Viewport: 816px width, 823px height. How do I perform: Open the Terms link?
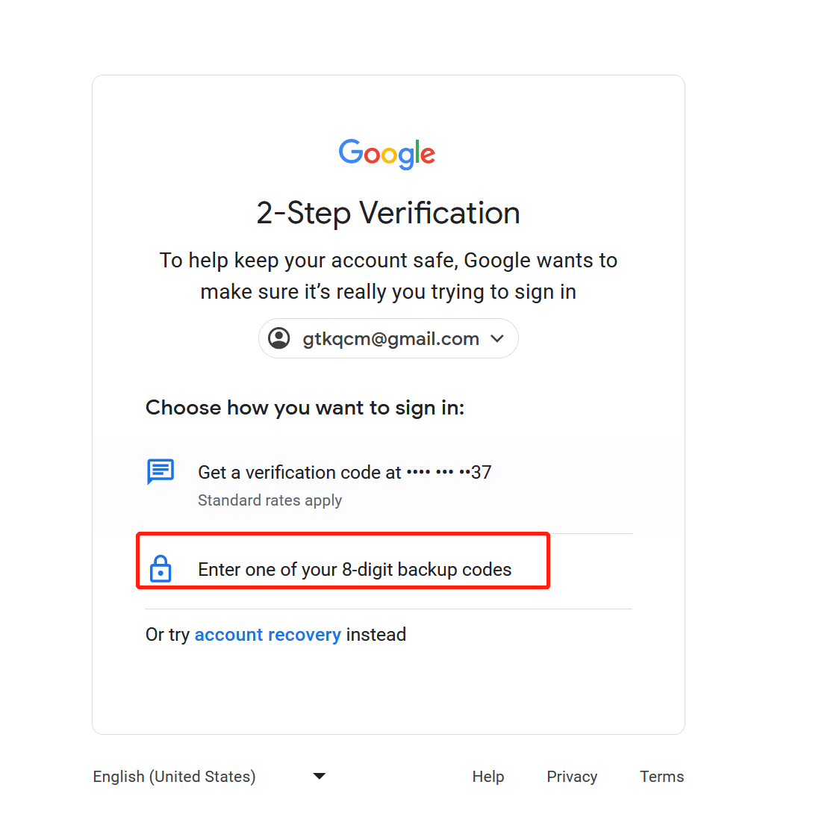point(661,777)
